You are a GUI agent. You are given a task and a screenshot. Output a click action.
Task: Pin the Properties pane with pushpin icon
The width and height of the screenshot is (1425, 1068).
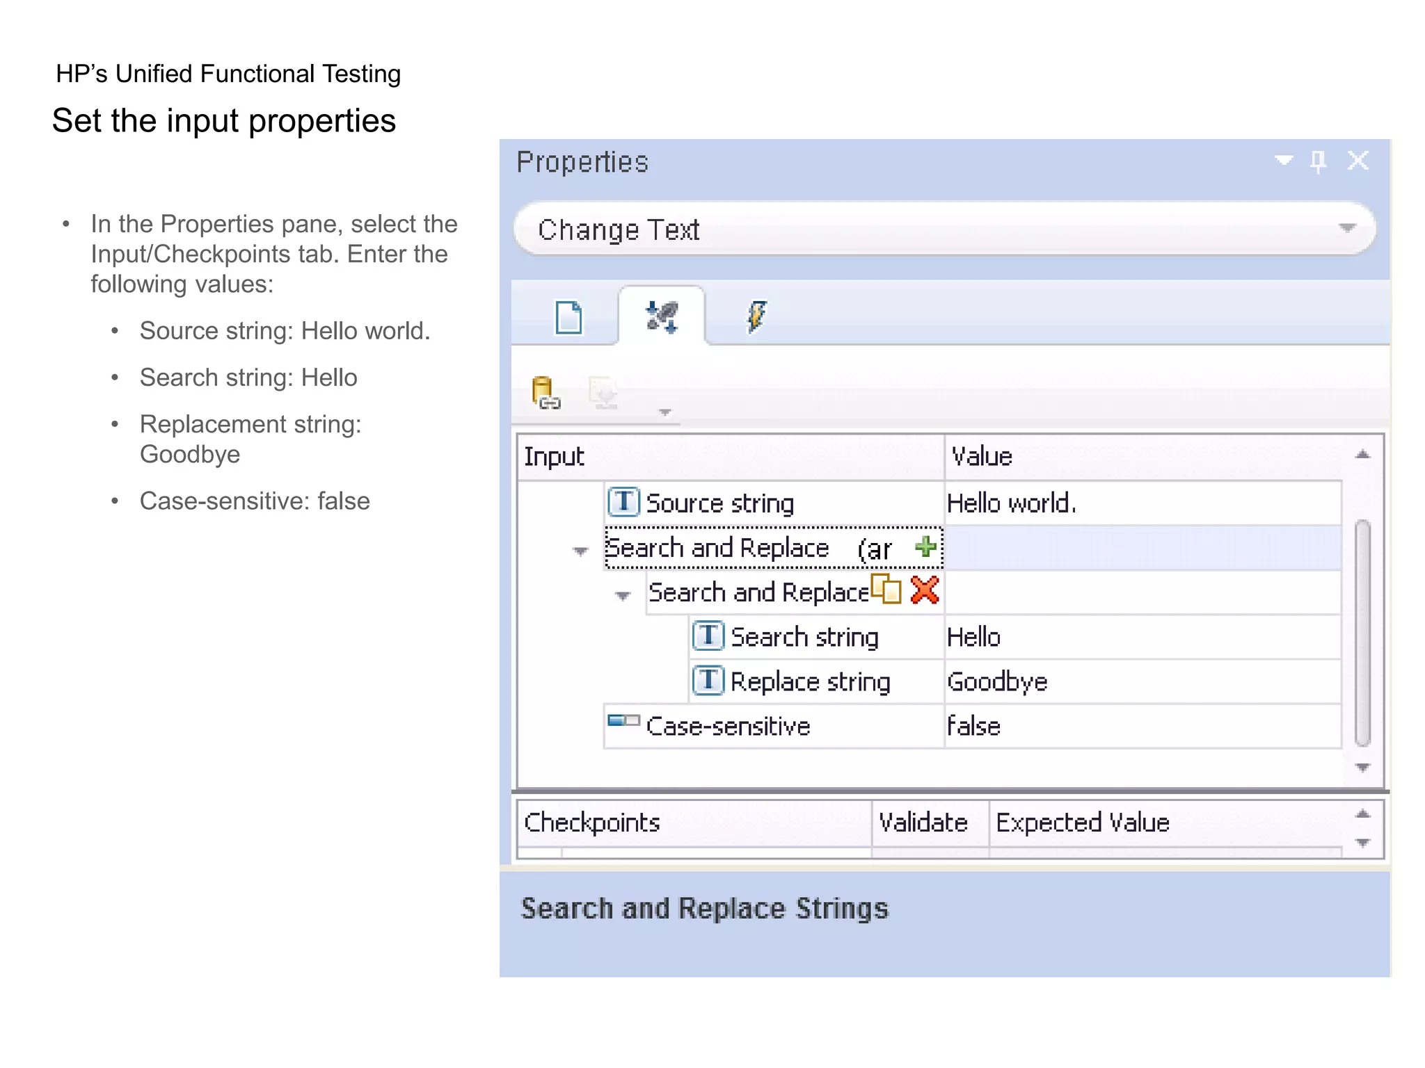[x=1318, y=162]
